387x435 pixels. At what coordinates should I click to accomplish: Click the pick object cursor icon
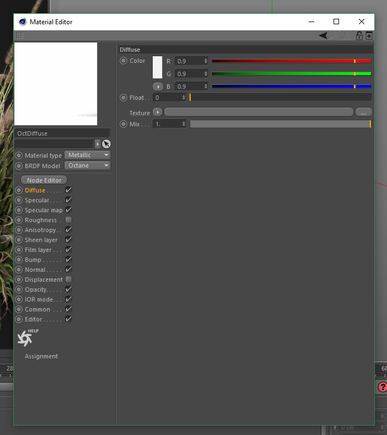click(x=106, y=144)
